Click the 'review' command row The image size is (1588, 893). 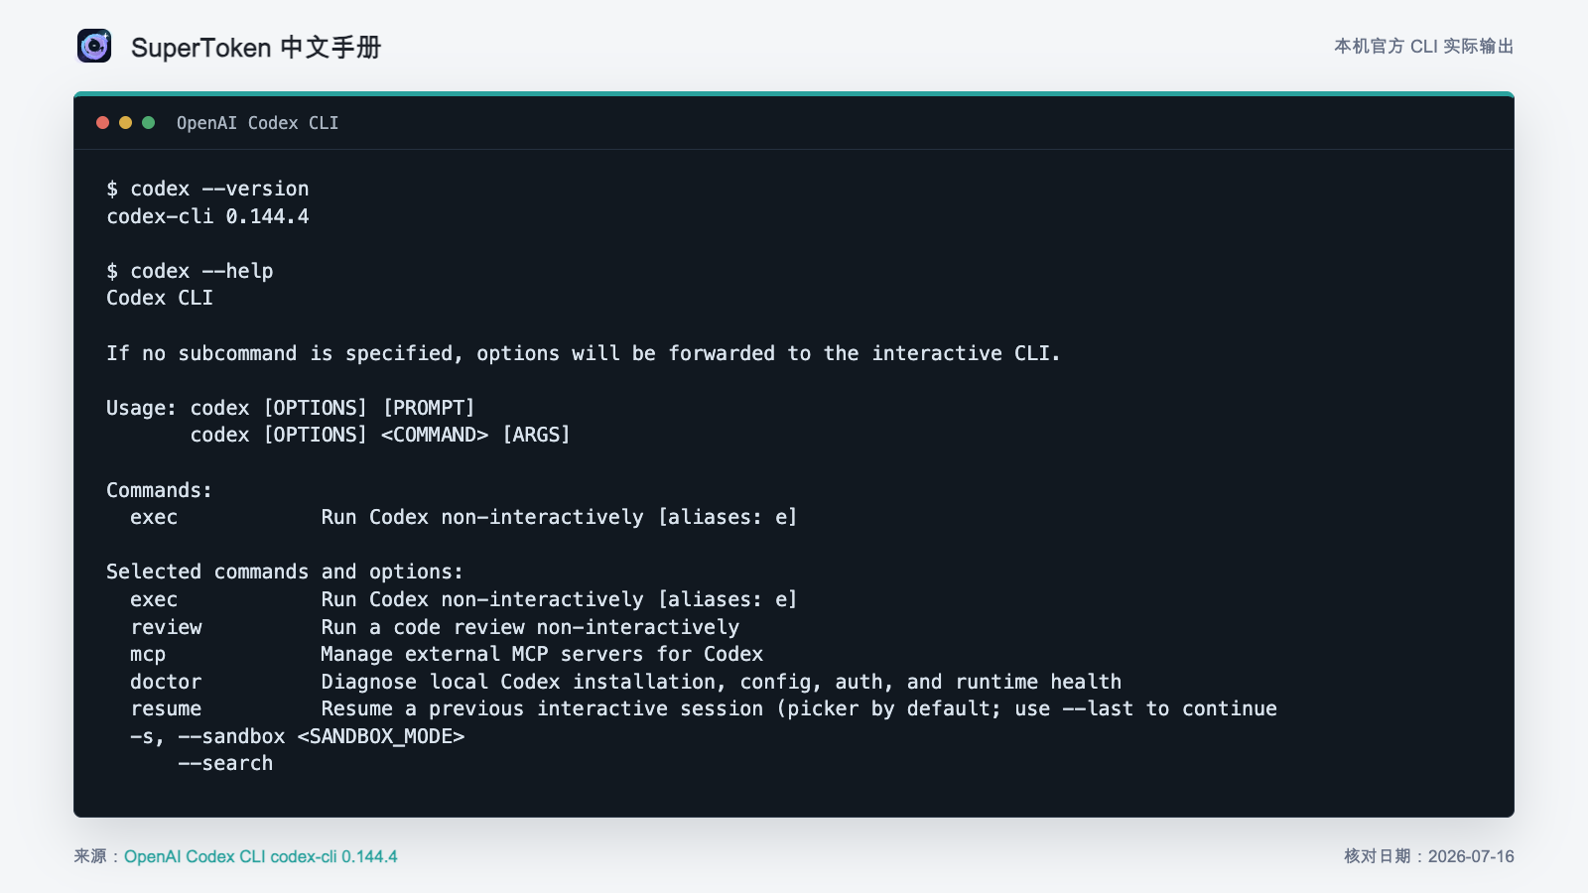435,627
